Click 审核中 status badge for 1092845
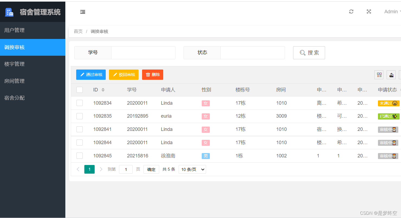The height and width of the screenshot is (218, 401). 388,156
